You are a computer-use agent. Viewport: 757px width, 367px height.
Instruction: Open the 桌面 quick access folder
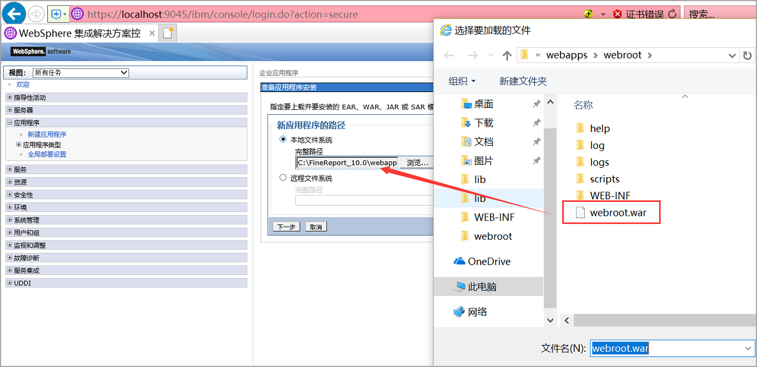484,104
